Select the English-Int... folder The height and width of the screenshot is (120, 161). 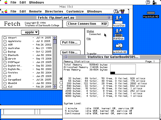click(x=27, y=66)
